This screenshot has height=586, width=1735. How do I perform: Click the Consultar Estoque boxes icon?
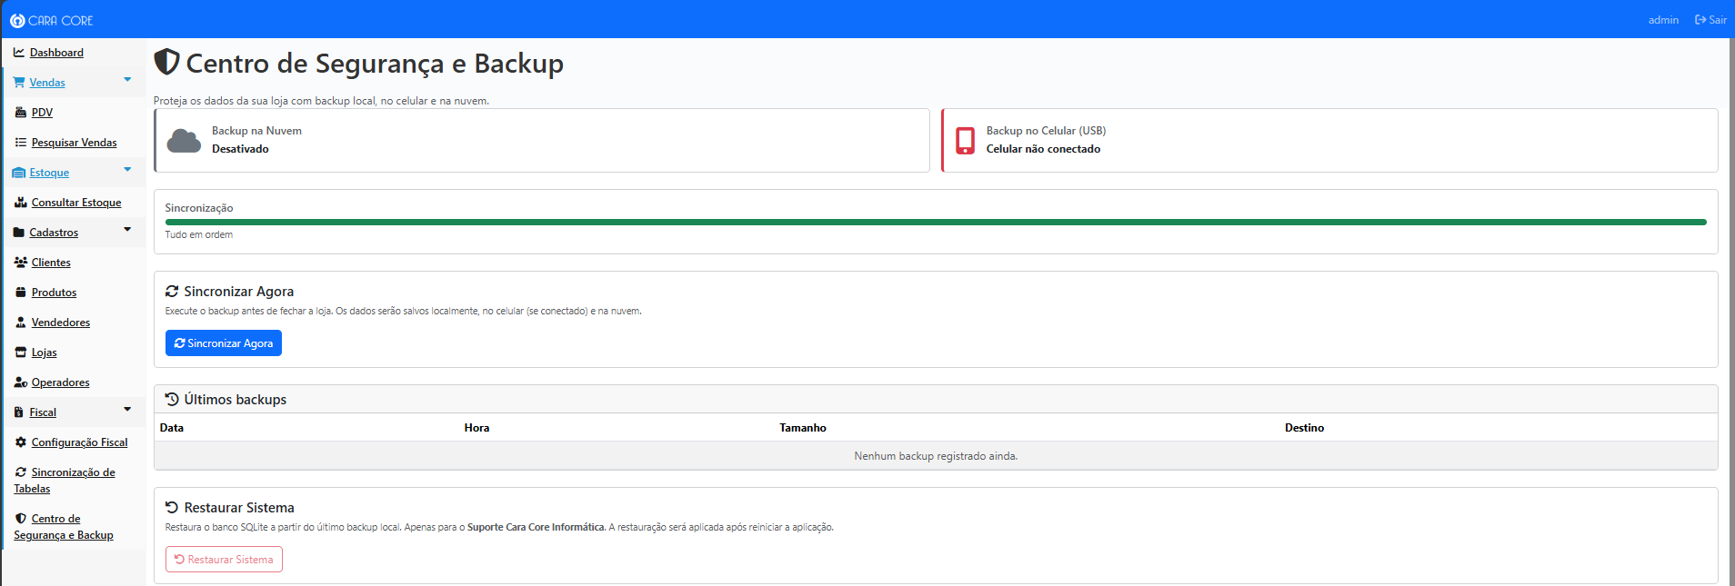pos(21,203)
